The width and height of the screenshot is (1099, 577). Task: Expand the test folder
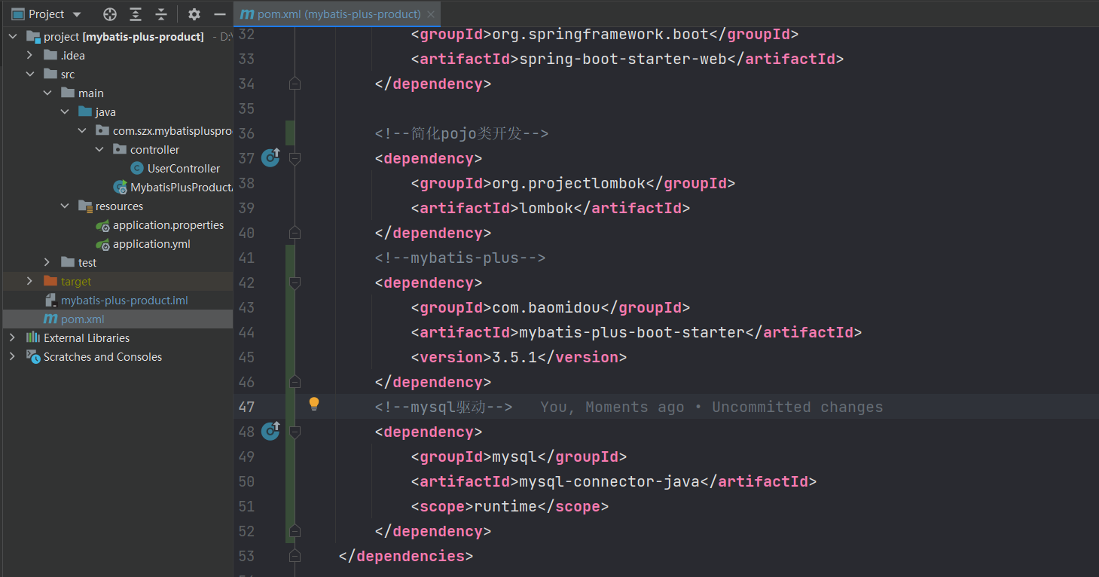point(47,262)
